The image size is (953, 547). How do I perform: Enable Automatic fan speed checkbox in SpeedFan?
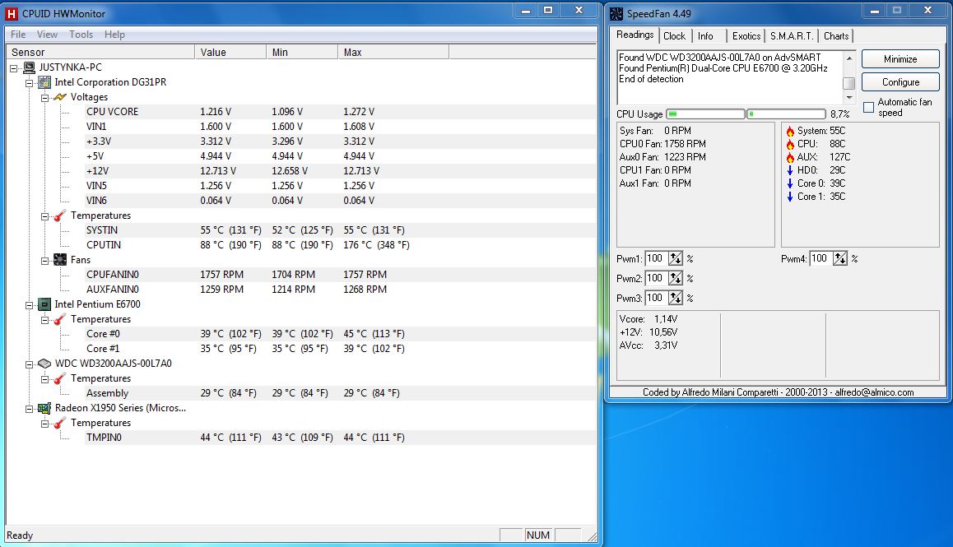click(x=868, y=108)
